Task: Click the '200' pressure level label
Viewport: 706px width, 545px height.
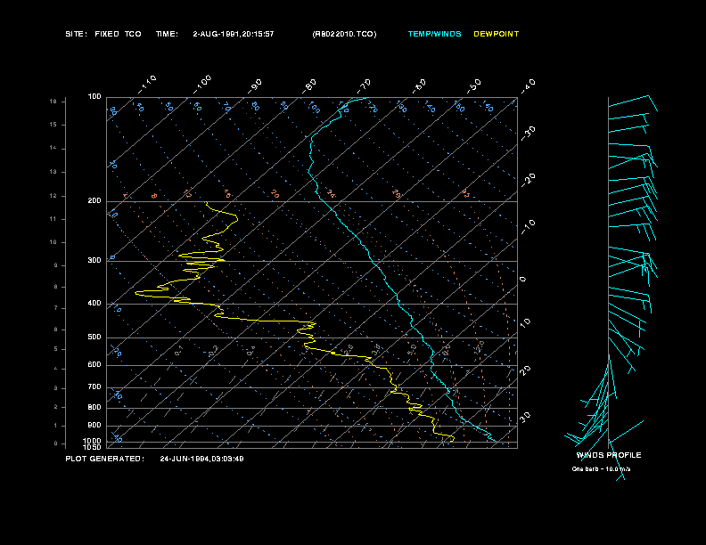Action: click(94, 201)
